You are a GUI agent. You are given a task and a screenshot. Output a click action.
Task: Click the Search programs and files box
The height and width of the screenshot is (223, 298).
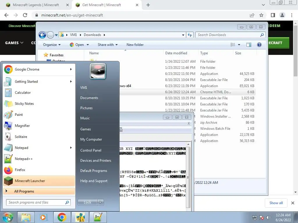[38, 202]
